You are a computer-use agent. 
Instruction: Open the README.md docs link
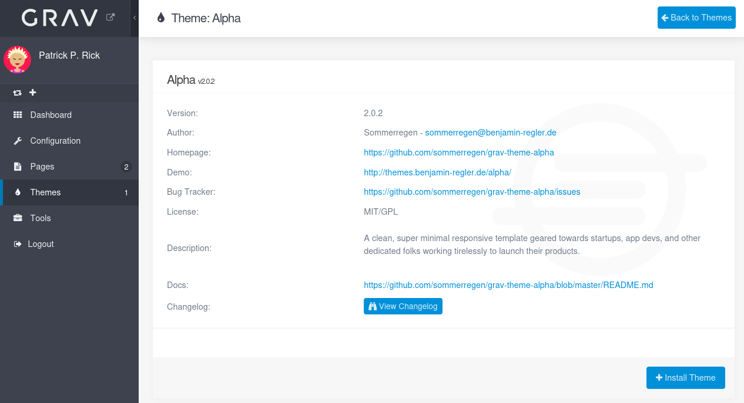[508, 285]
